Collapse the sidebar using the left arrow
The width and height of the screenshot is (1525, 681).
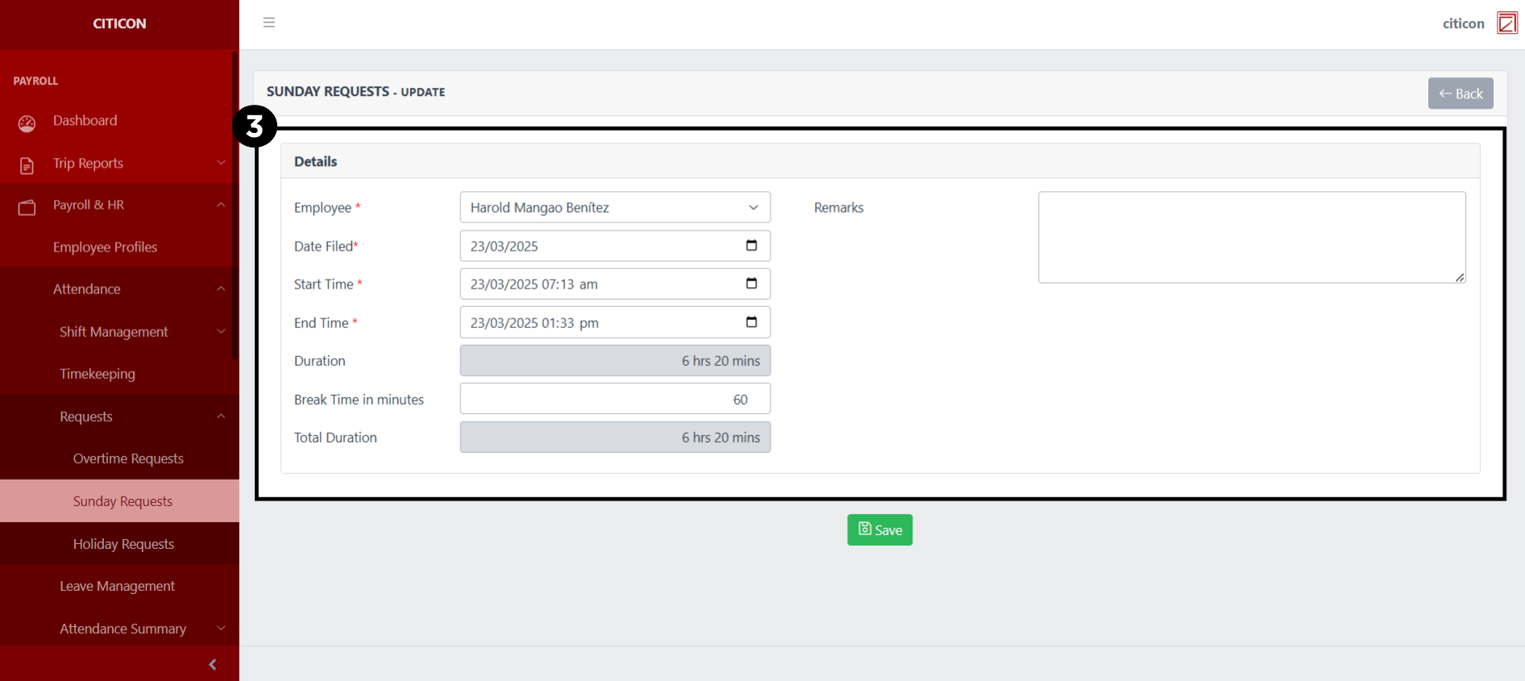tap(213, 664)
